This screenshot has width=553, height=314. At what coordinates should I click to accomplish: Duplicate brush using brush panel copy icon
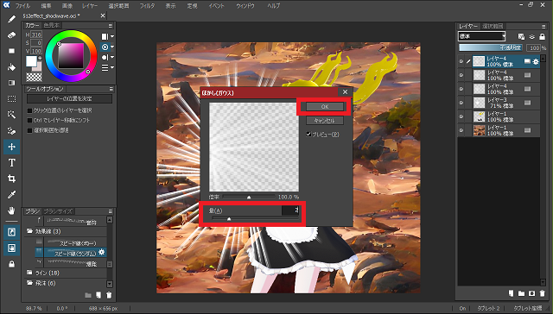click(99, 295)
